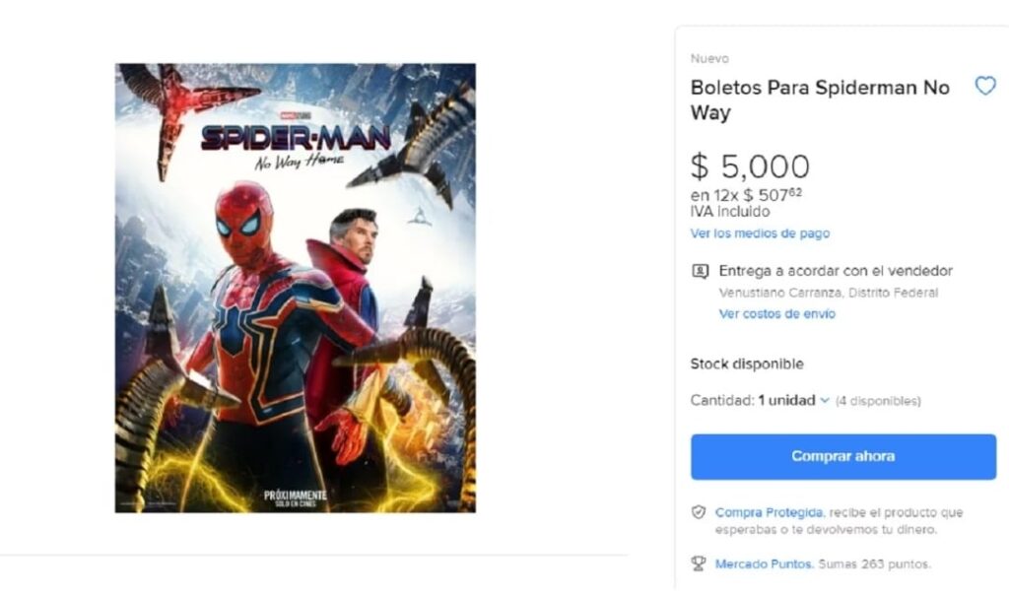Open Ver costos de envío link
Viewport: 1009px width, 596px height.
[x=776, y=313]
